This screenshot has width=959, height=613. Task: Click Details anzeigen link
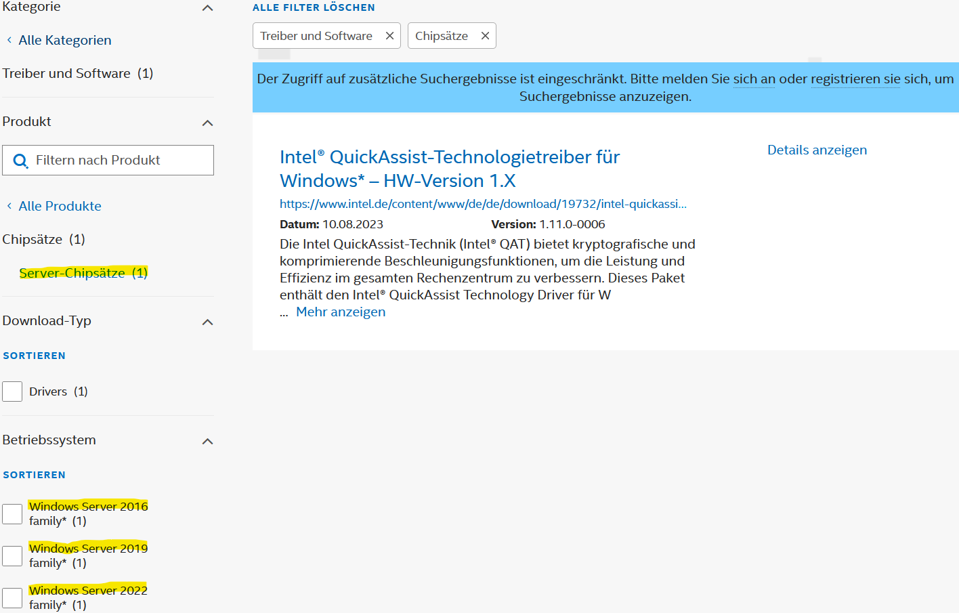click(x=817, y=150)
